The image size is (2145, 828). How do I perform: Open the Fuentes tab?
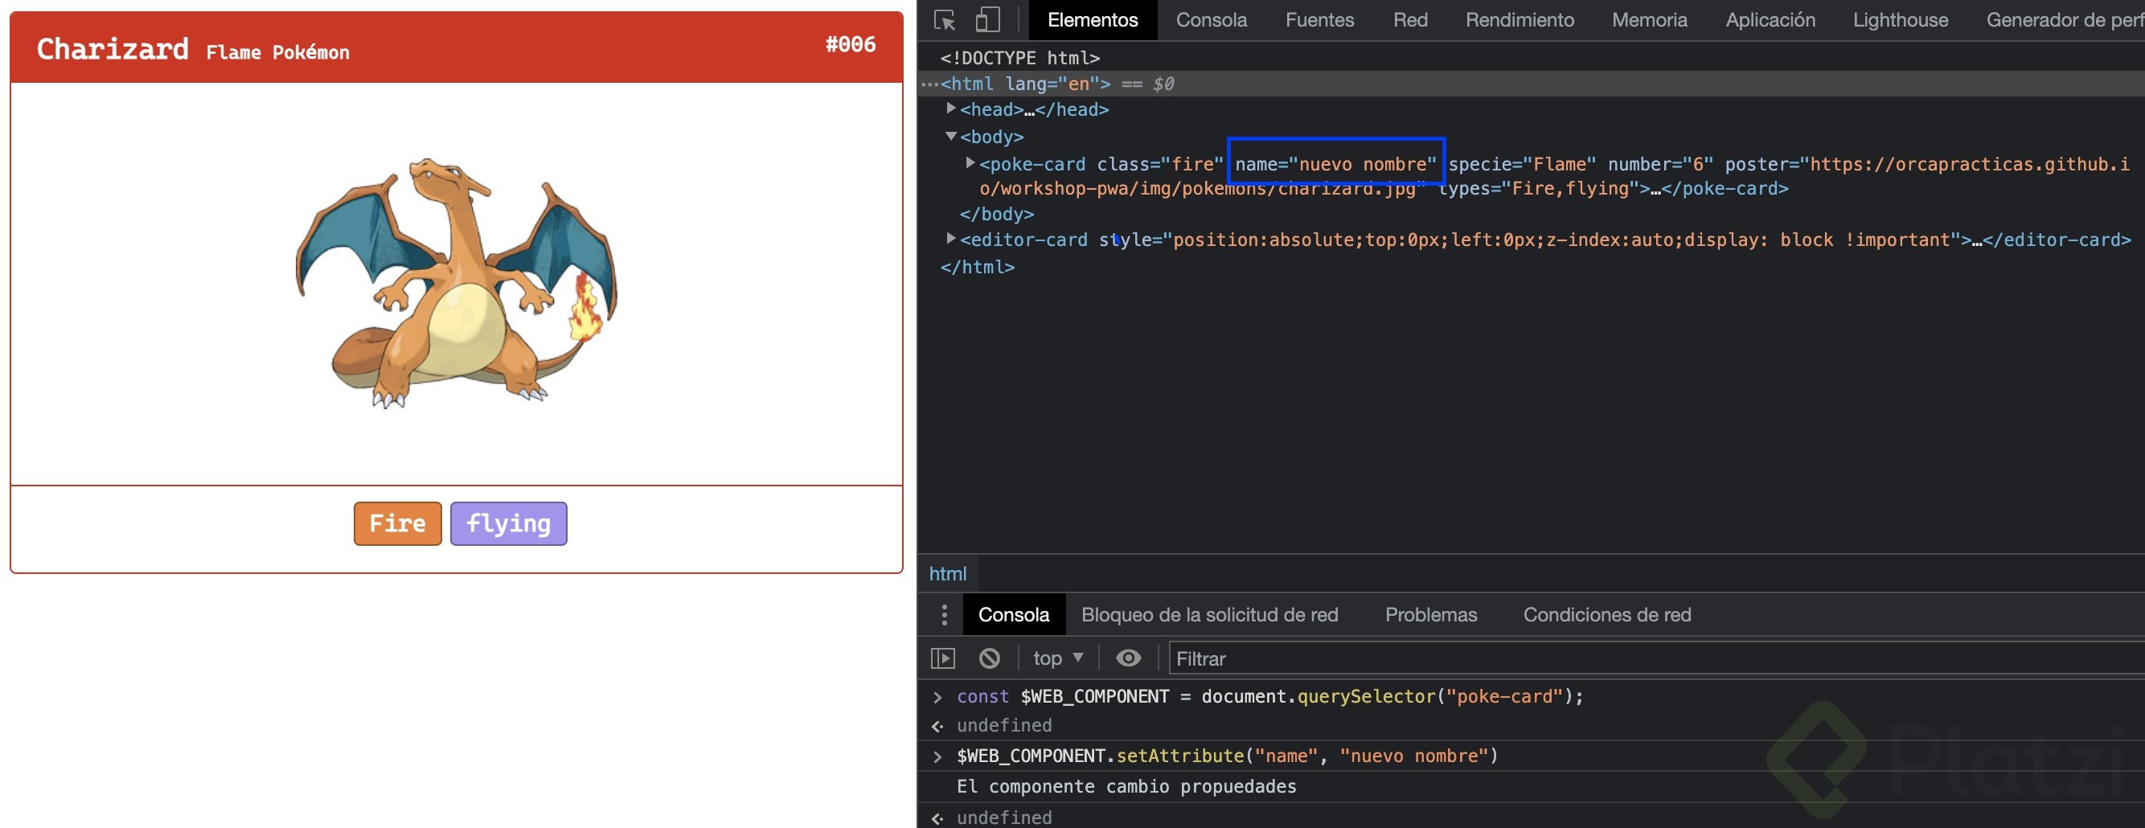click(1319, 20)
